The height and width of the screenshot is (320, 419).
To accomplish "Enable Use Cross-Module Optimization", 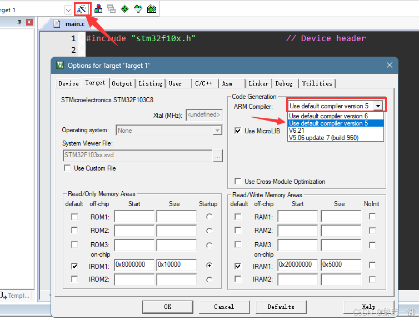I will 238,181.
